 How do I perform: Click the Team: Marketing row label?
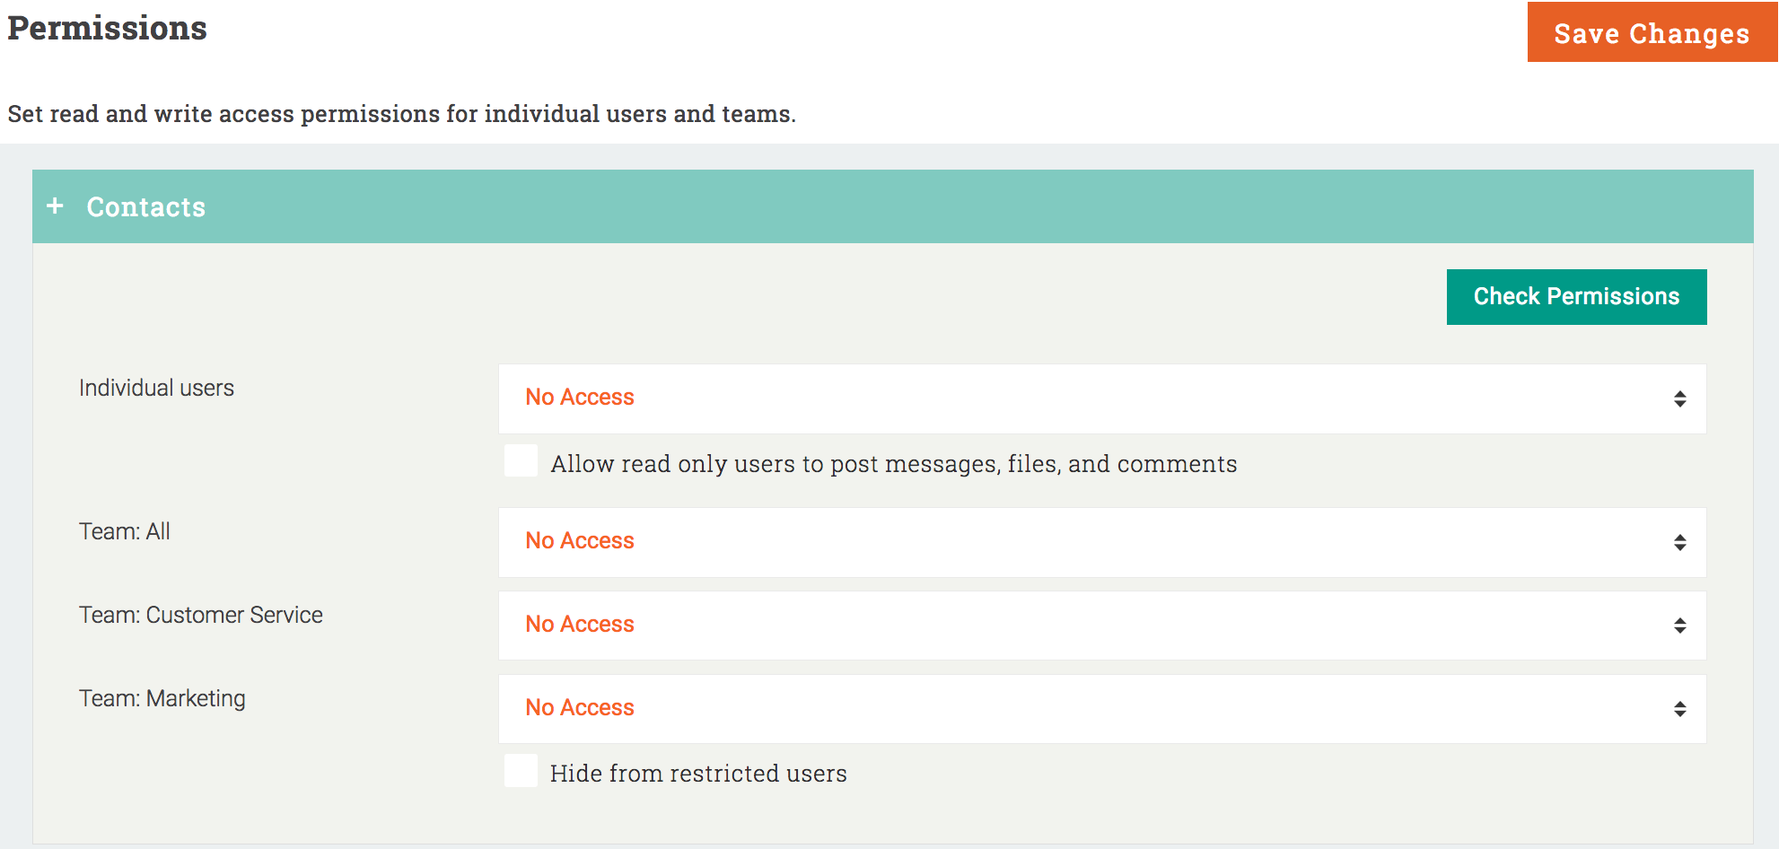(x=162, y=698)
